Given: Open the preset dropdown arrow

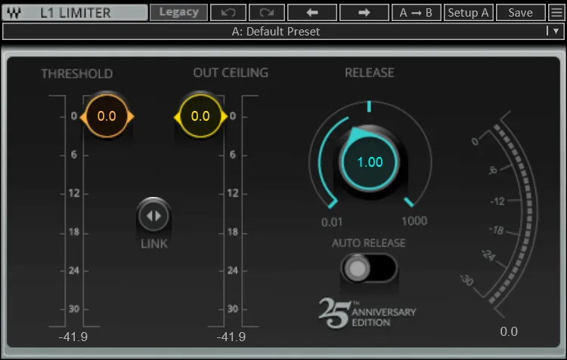Looking at the screenshot, I should (x=556, y=32).
